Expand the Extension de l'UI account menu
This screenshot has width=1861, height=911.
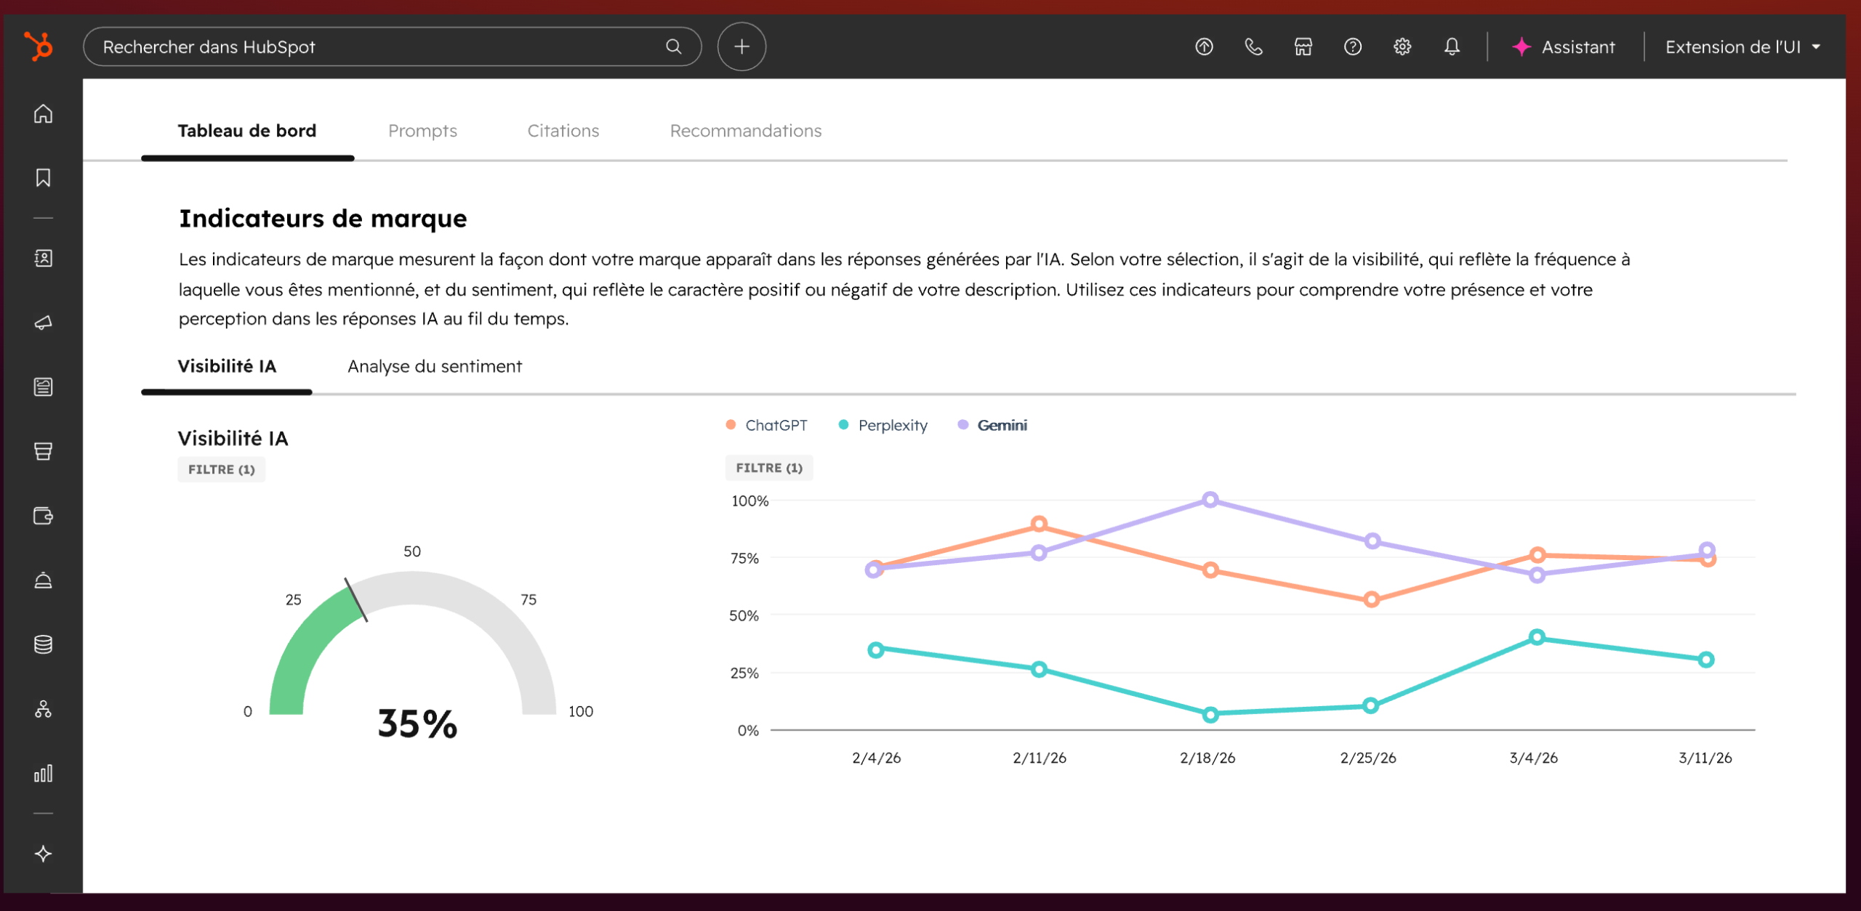pos(1743,46)
